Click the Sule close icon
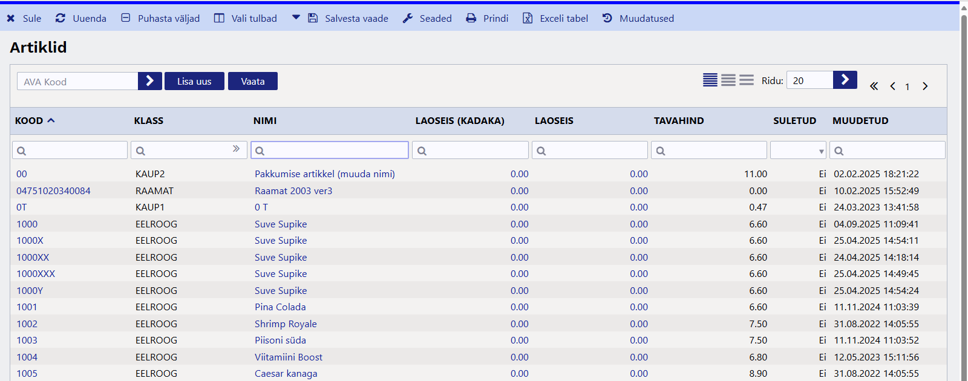968x381 pixels. [x=11, y=19]
